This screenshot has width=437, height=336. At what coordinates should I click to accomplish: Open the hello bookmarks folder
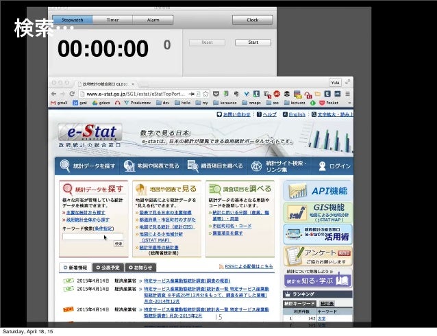point(183,103)
